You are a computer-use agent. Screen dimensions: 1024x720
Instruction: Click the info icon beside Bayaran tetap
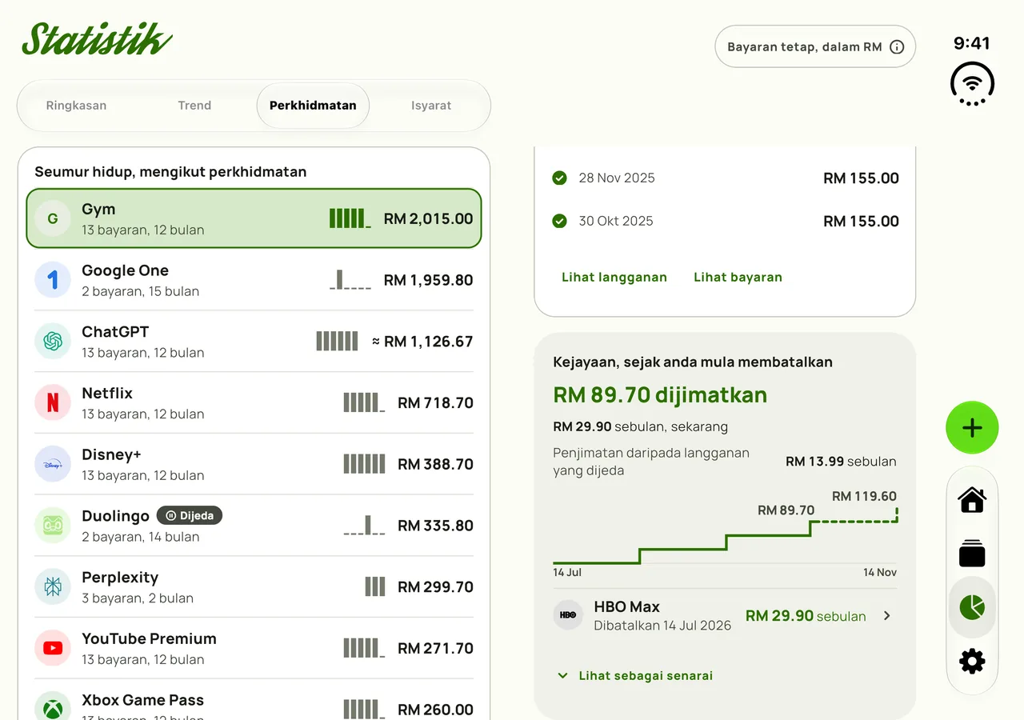897,47
